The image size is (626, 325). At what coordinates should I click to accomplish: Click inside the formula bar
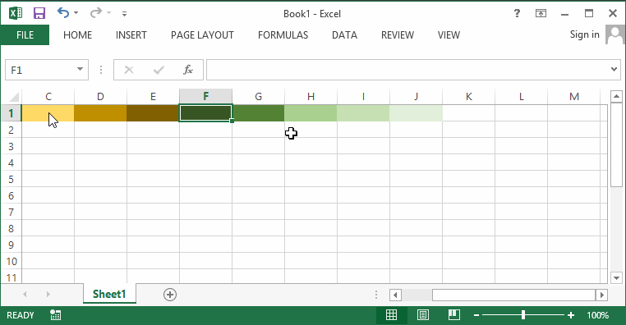[x=407, y=71]
